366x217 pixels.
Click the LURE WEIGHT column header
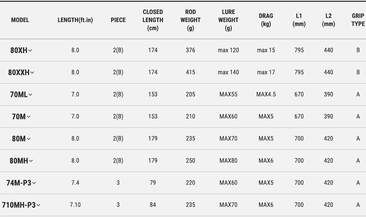tap(228, 20)
